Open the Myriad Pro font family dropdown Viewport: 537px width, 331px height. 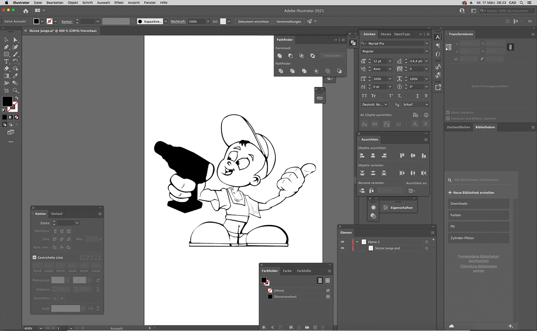tap(427, 43)
